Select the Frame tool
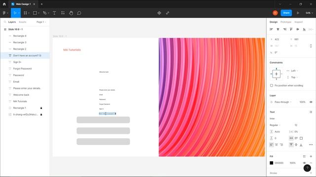This screenshot has width=316, height=177. pos(25,13)
